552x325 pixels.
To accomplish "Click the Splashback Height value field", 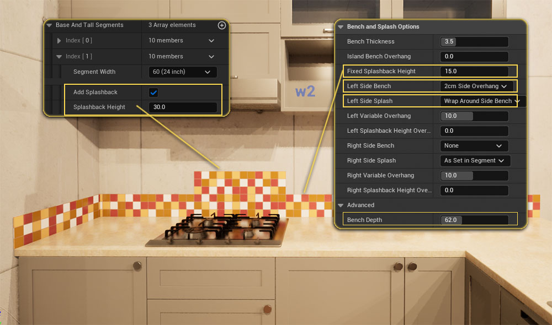I will (182, 107).
